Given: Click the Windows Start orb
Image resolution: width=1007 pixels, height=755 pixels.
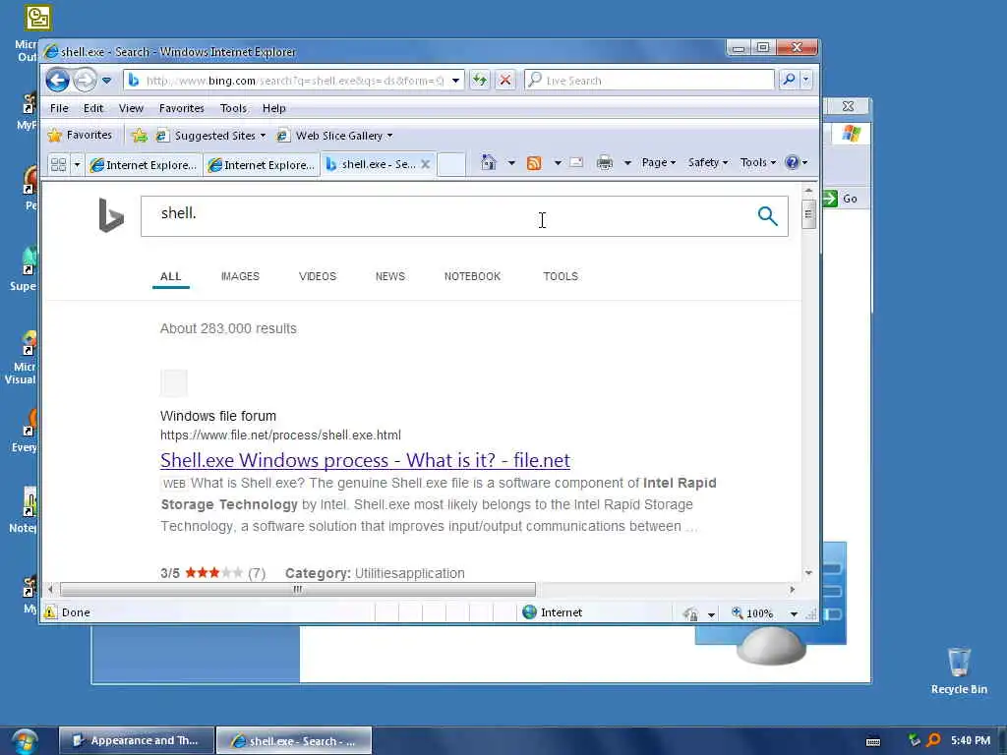Looking at the screenshot, I should point(24,741).
